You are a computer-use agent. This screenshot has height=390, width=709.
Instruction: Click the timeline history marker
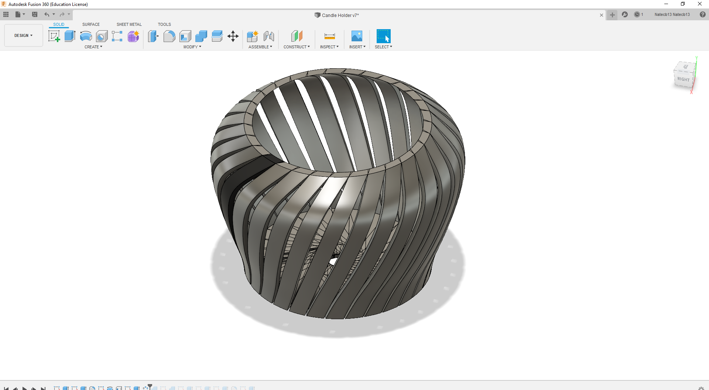click(x=150, y=386)
